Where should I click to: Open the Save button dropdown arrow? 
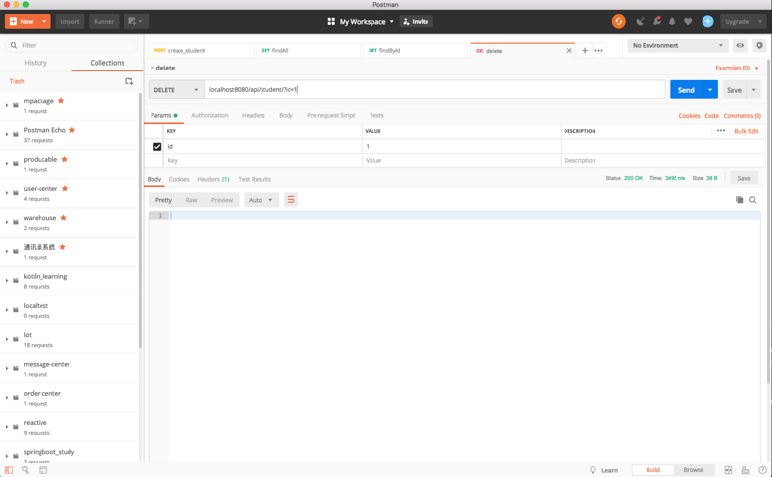coord(754,90)
